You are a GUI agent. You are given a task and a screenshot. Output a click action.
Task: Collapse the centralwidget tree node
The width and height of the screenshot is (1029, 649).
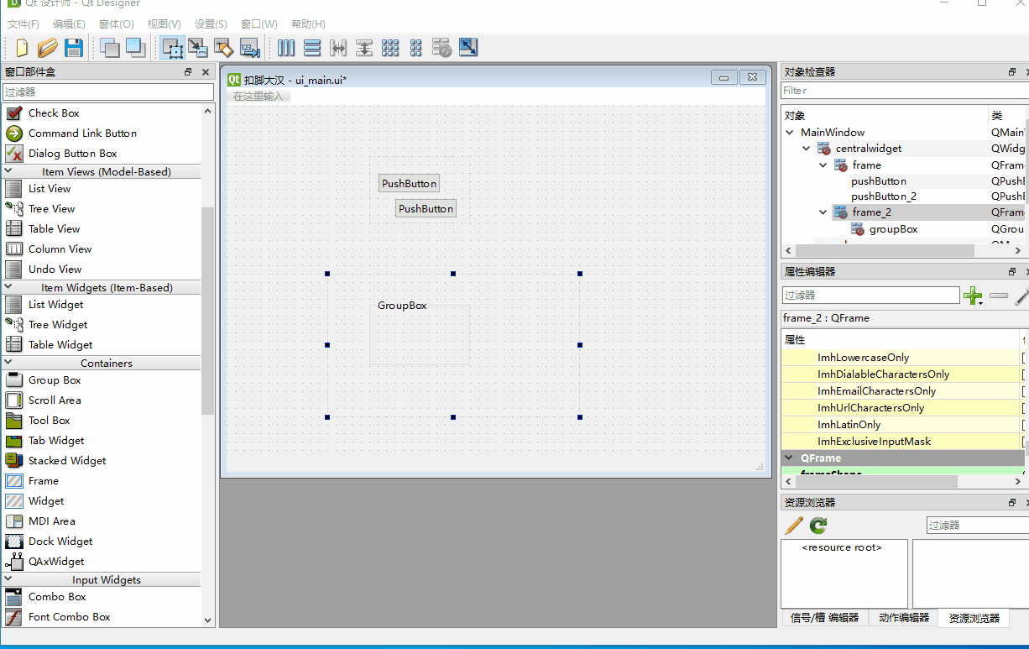pyautogui.click(x=807, y=148)
